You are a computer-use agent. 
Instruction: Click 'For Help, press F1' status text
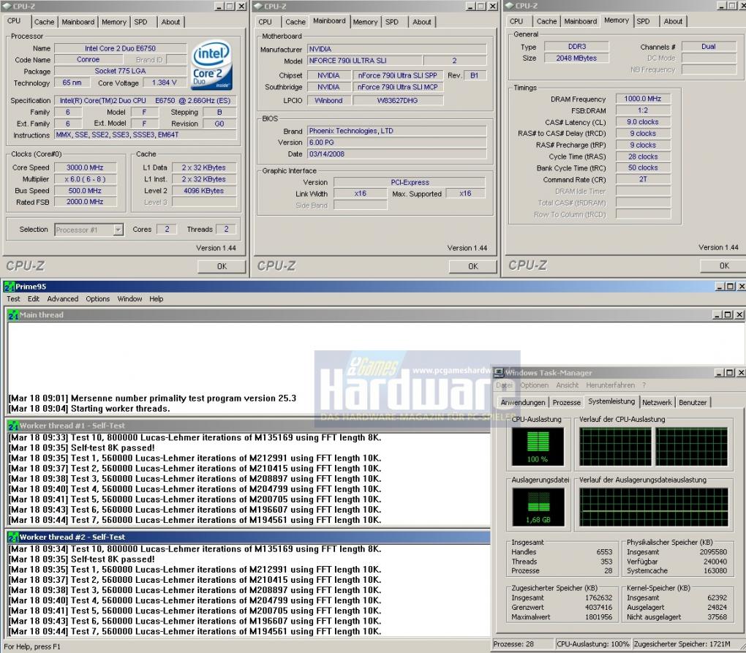click(32, 647)
